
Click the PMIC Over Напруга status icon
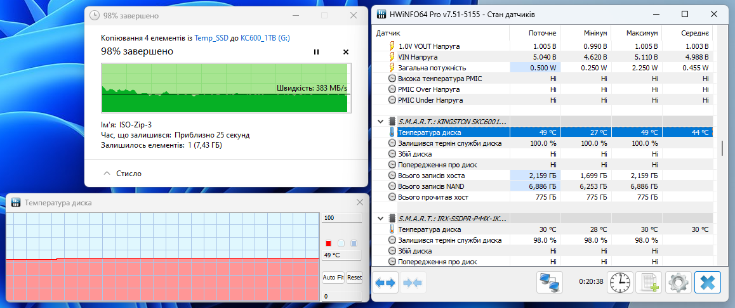tap(392, 89)
